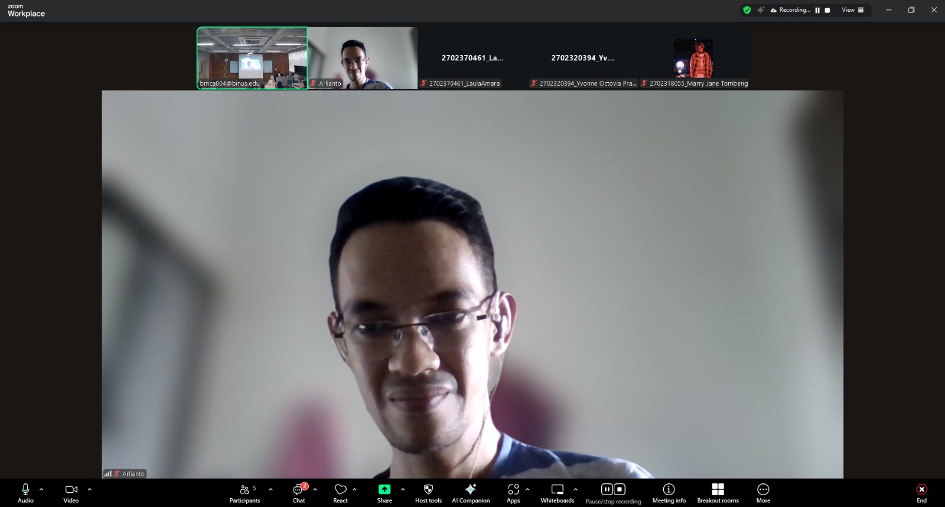Image resolution: width=945 pixels, height=507 pixels.
Task: Expand the video options arrow
Action: [90, 489]
